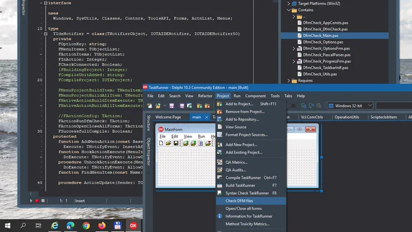Open Task View from the taskbar
The height and width of the screenshot is (232, 412).
pos(38,225)
